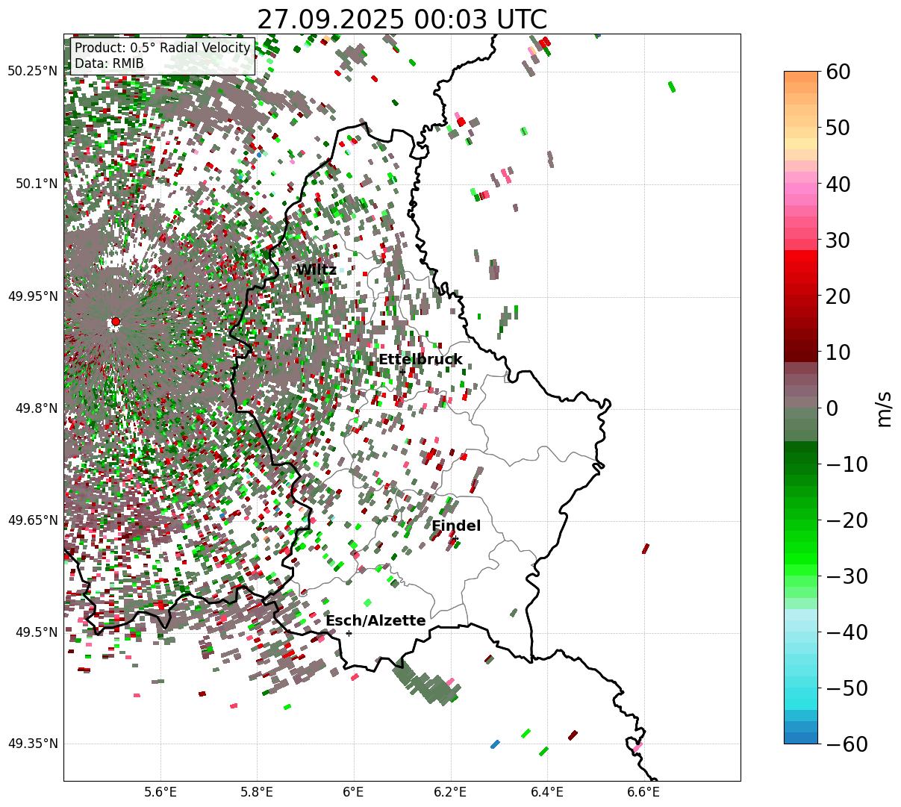Screen dimensions: 901x807
Task: Click the colorbar 20 tick label
Action: coord(838,296)
